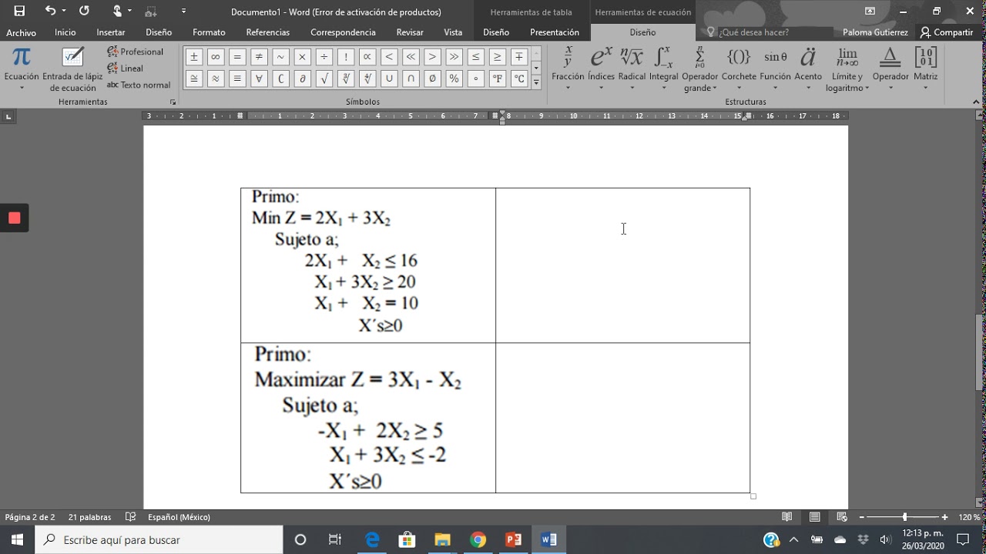Open the Ecuación dropdown

click(x=22, y=69)
